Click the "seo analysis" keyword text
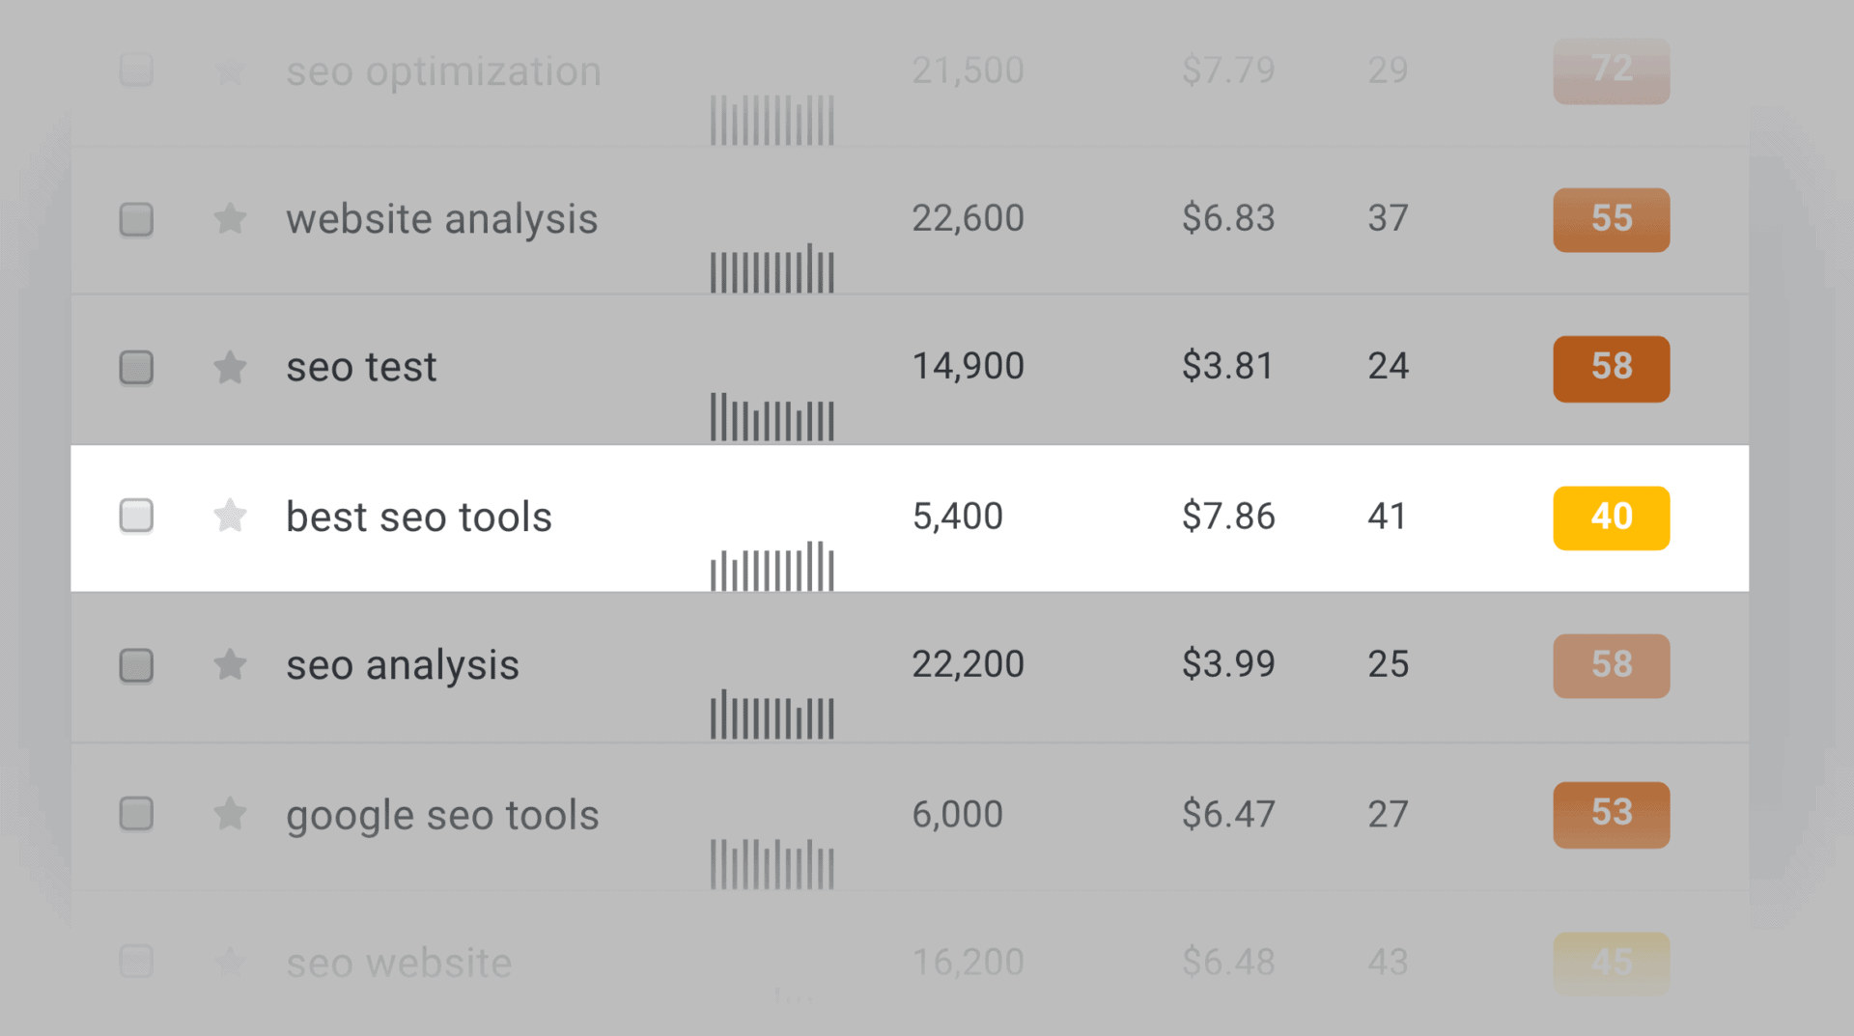 tap(402, 665)
